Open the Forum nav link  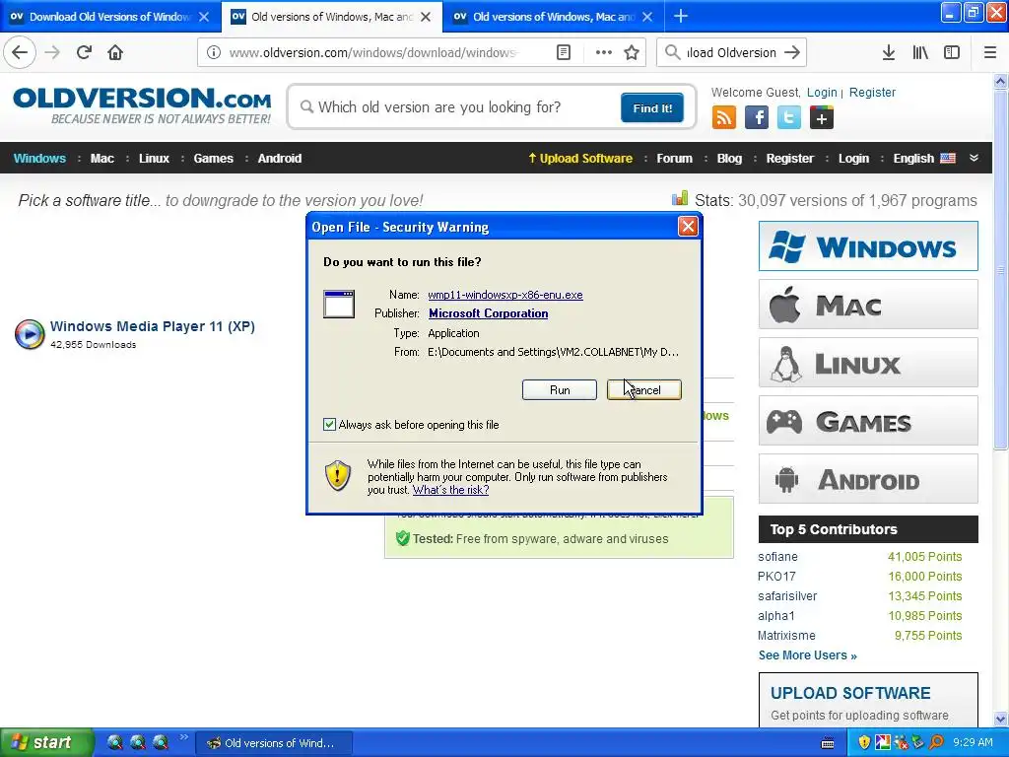pos(674,159)
